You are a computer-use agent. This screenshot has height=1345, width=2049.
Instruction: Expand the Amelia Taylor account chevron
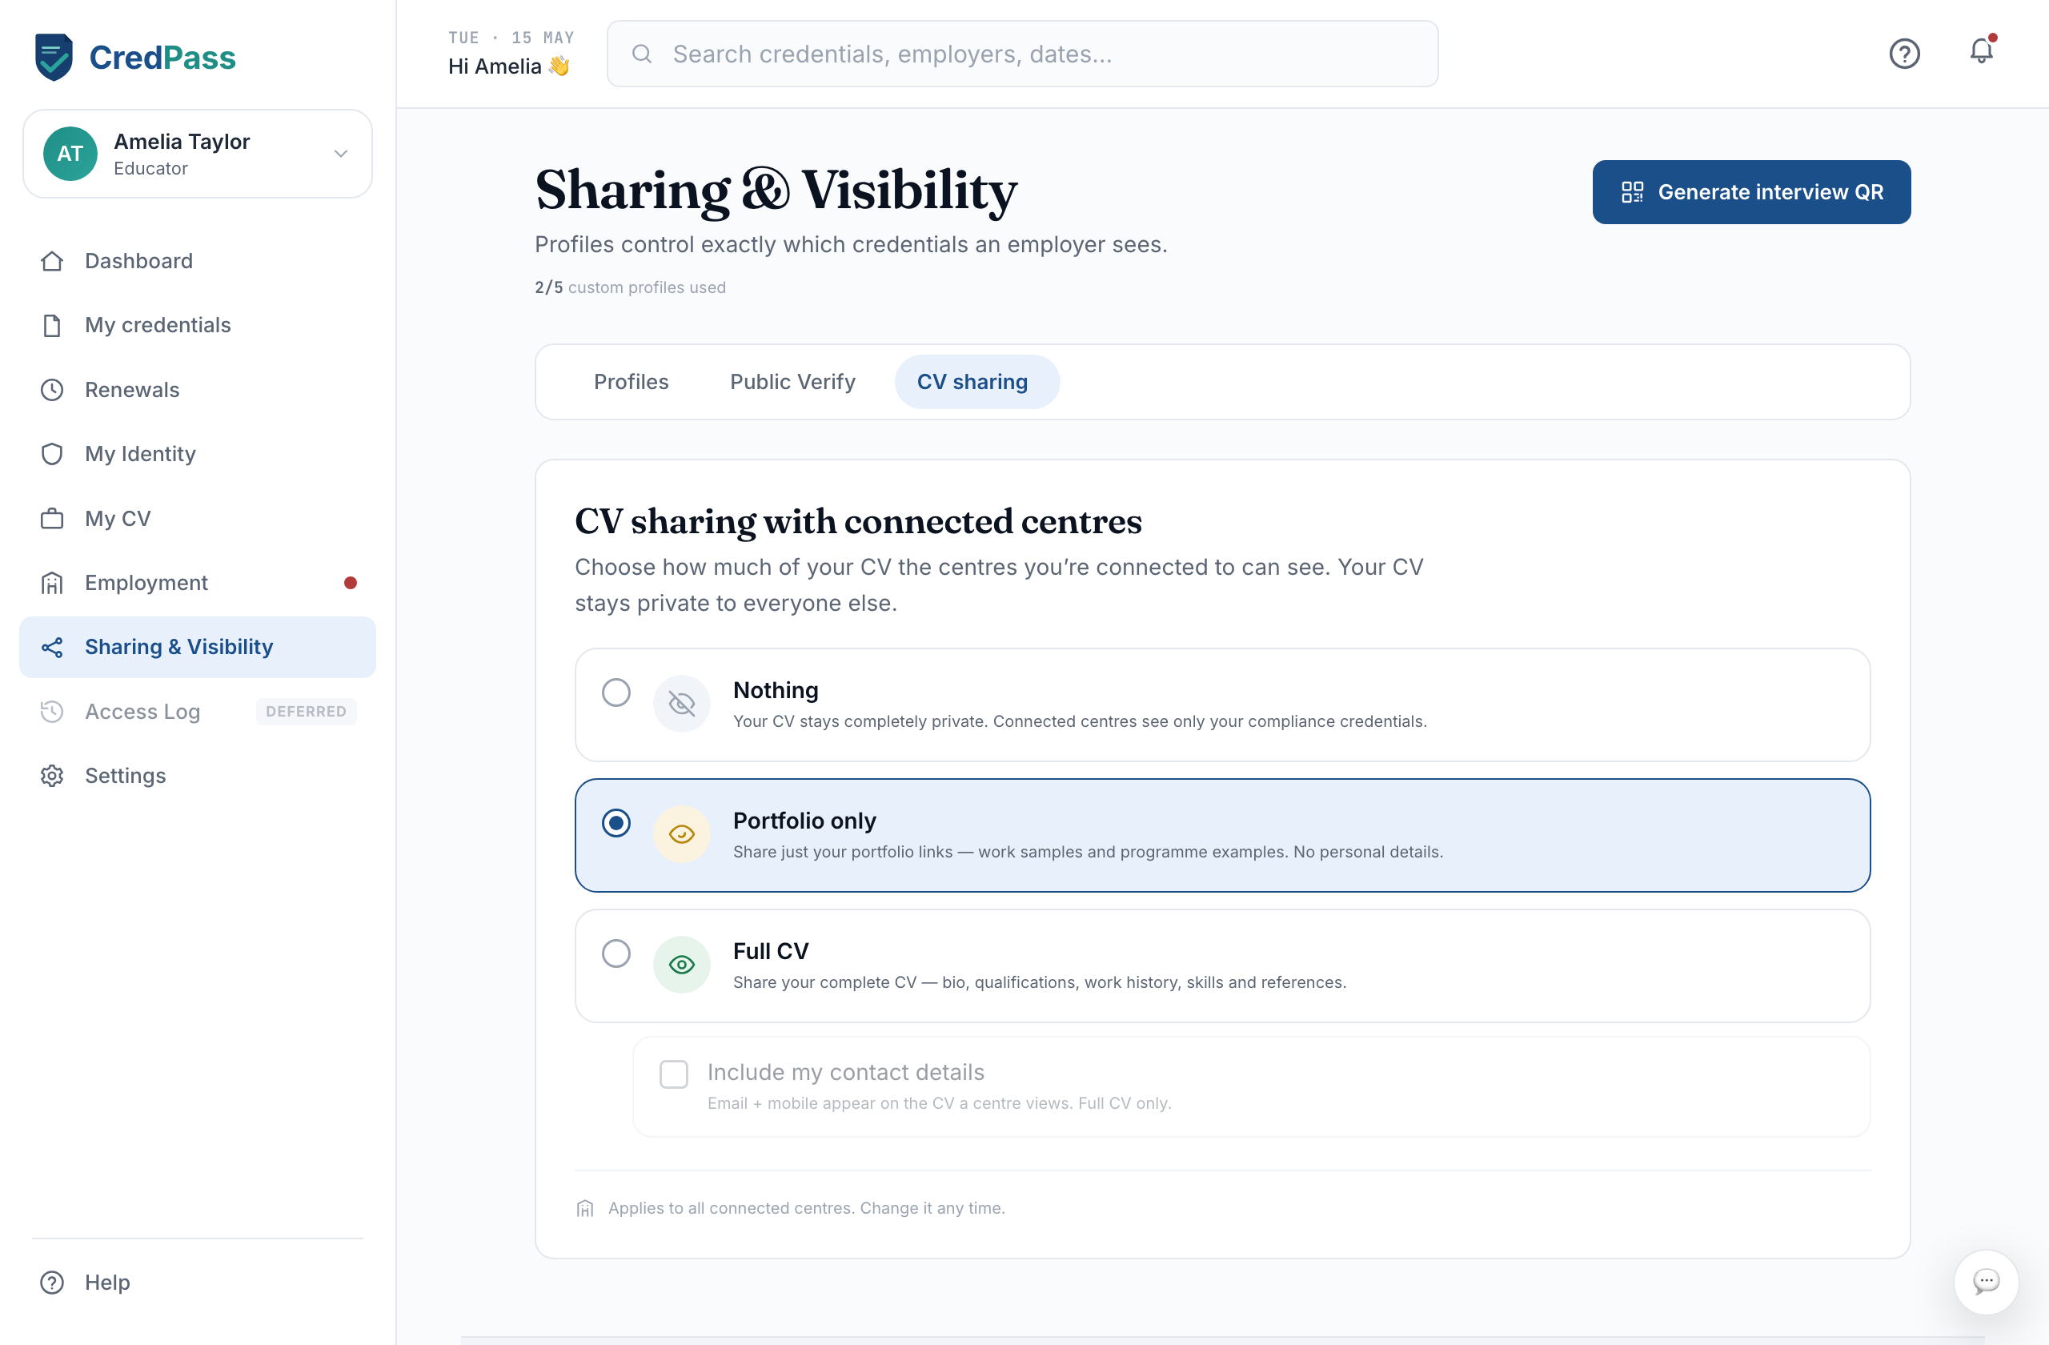[341, 153]
